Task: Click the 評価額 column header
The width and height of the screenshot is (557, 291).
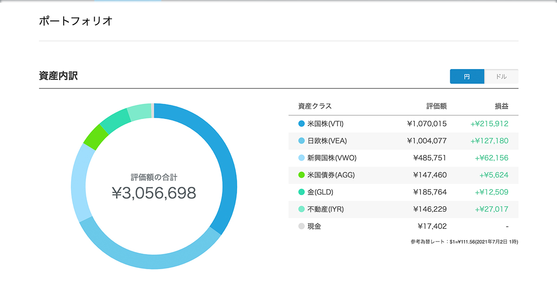Action: 436,106
